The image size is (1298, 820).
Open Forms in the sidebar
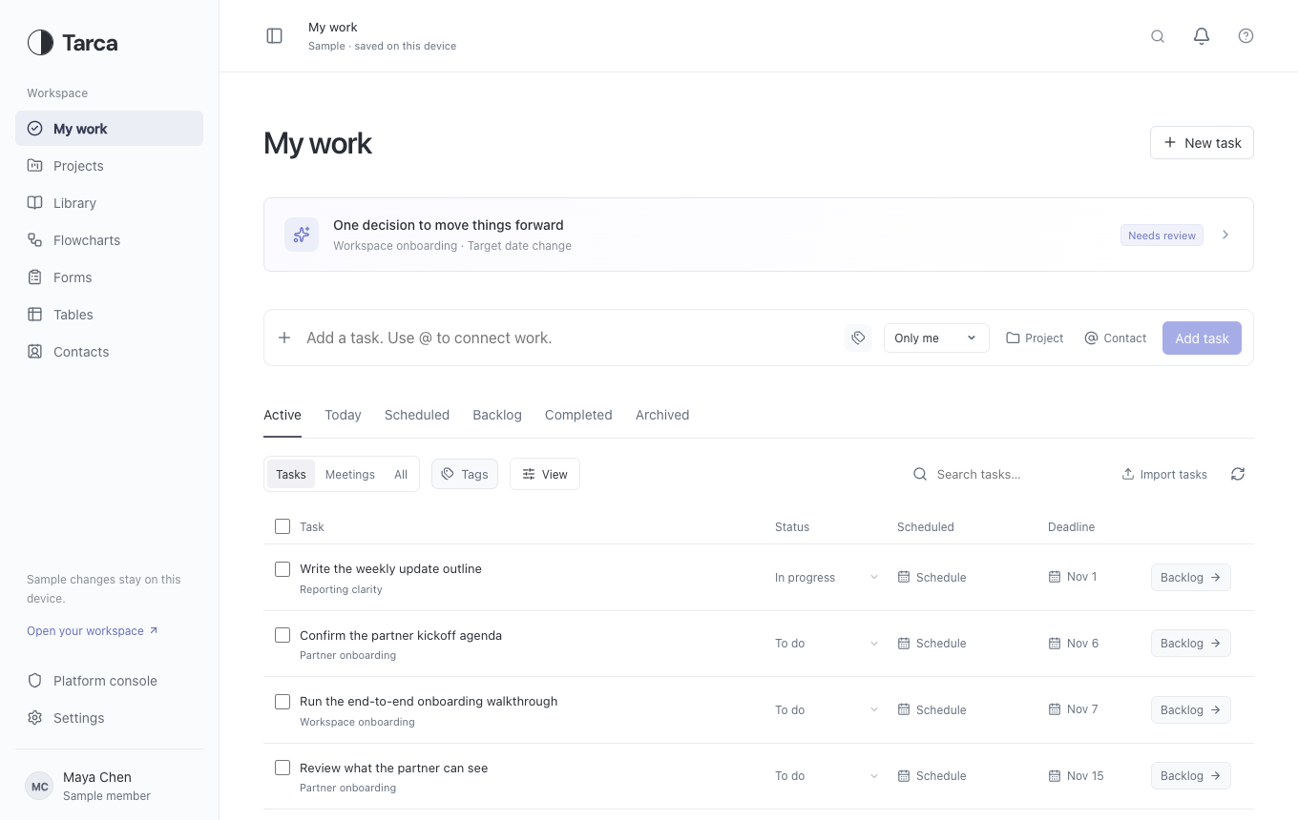[x=109, y=277]
